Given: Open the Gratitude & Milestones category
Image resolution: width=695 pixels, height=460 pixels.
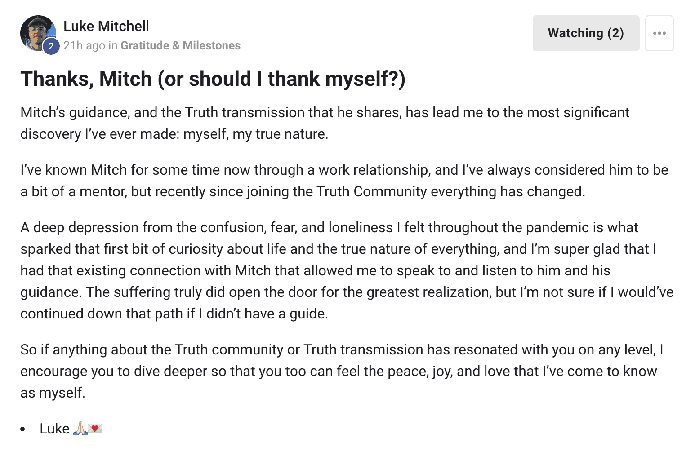Looking at the screenshot, I should 180,45.
